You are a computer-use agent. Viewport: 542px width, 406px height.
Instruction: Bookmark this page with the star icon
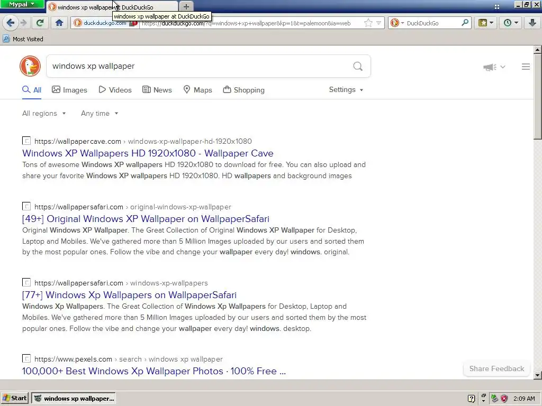(368, 23)
